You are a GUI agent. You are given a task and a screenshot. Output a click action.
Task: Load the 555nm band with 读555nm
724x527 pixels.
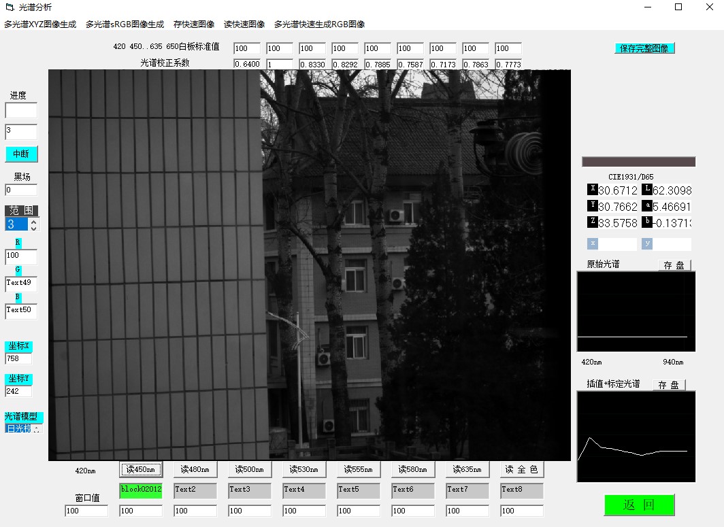tap(359, 469)
